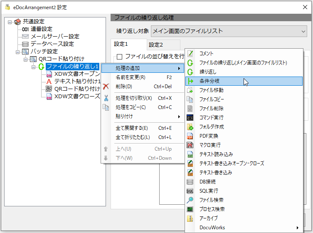Open the 処理の追加 submenu

(x=143, y=68)
